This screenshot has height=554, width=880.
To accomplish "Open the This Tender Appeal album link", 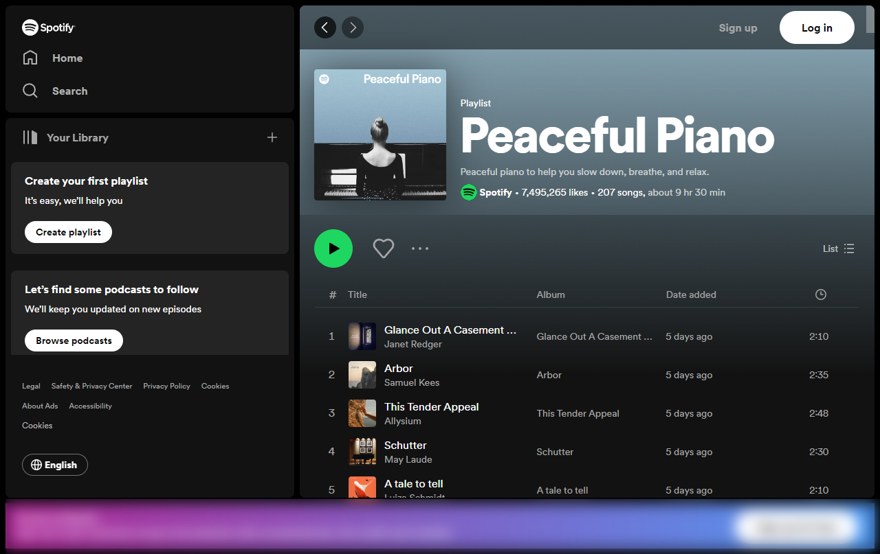I will tap(578, 413).
